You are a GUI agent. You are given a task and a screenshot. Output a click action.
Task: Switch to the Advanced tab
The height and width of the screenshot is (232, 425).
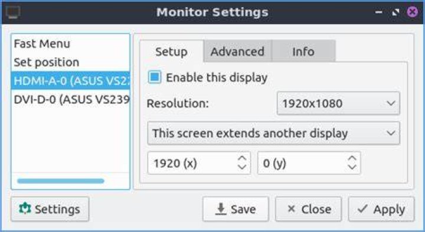237,51
